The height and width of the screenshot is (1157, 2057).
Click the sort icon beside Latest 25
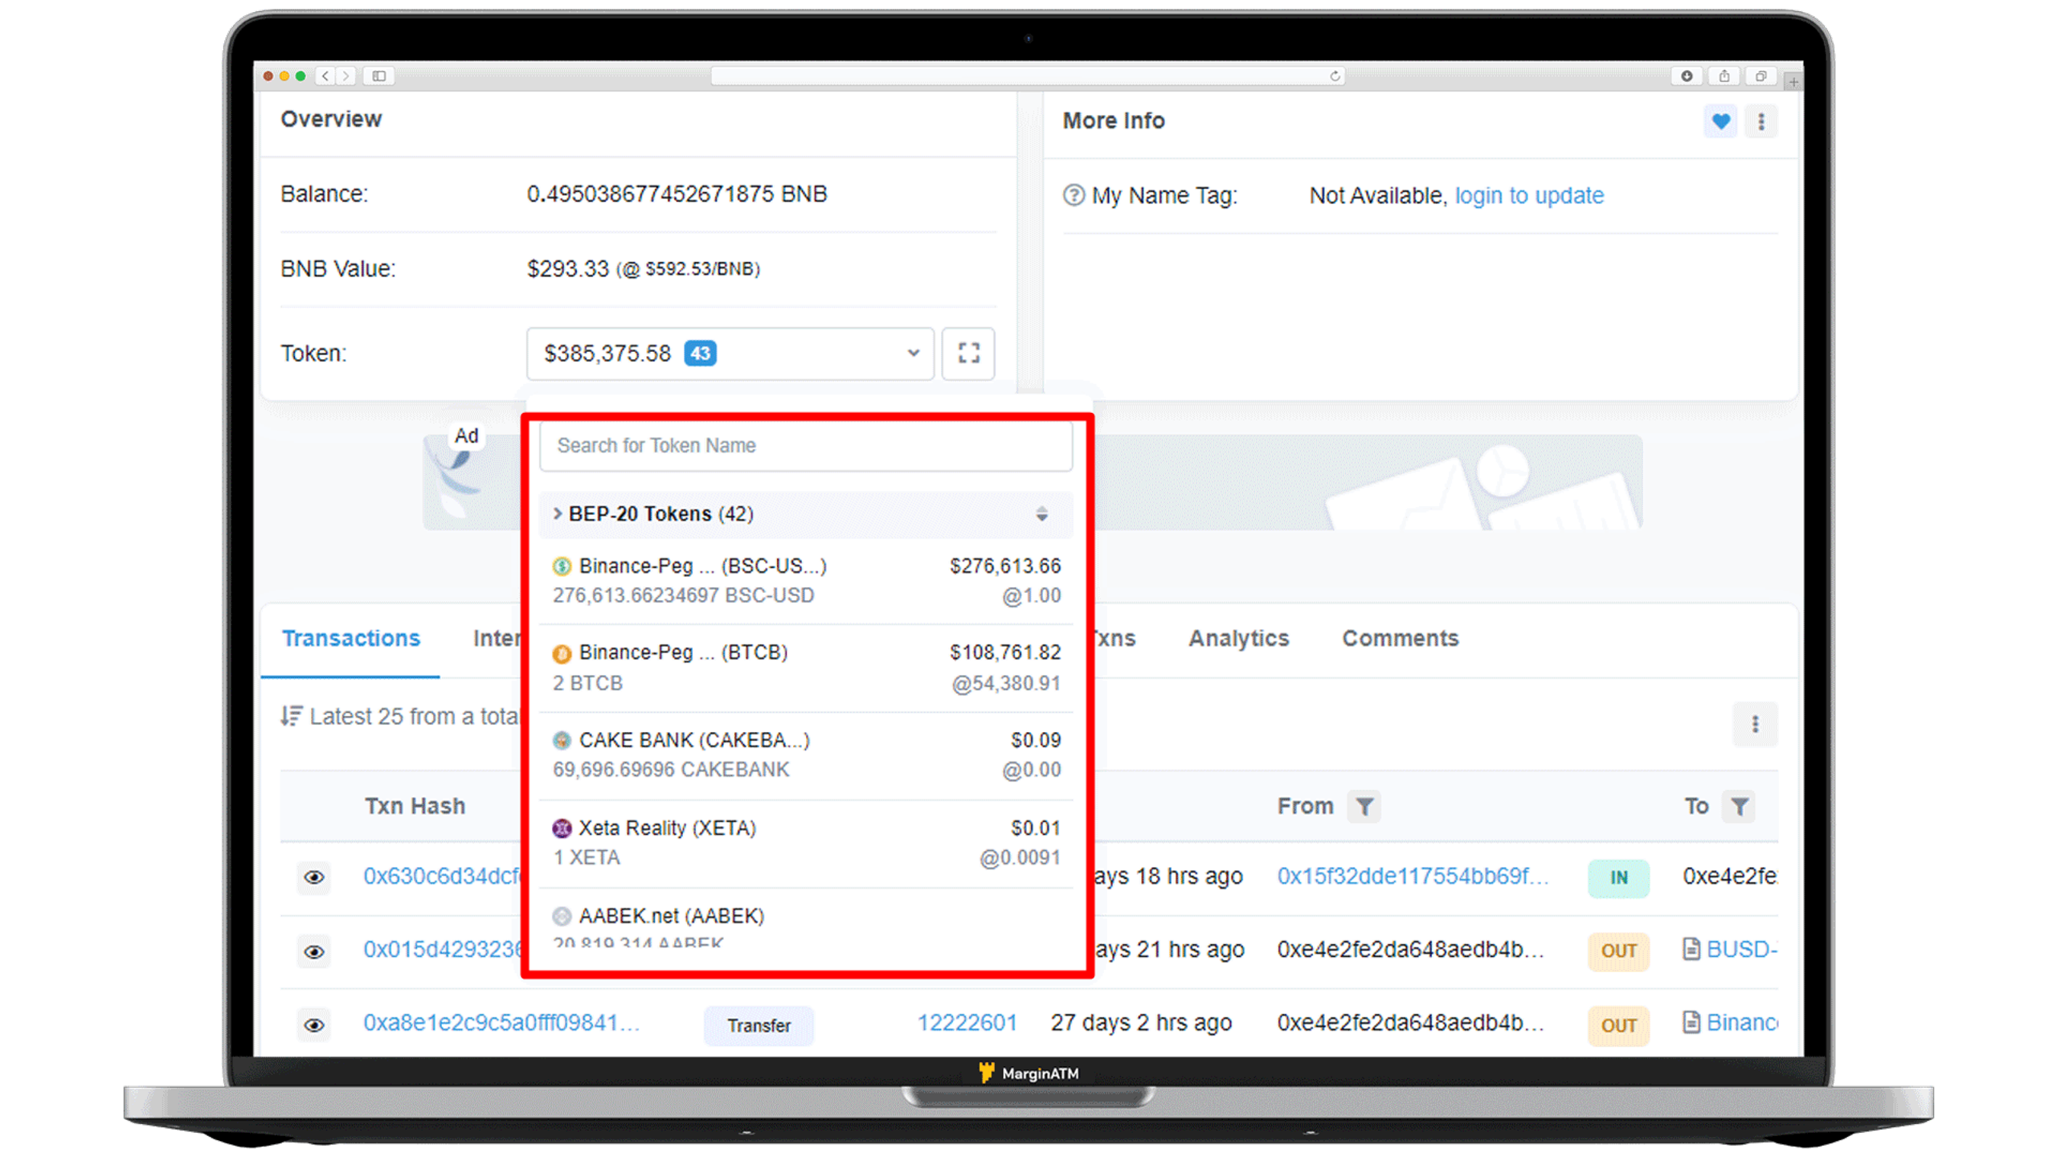291,716
